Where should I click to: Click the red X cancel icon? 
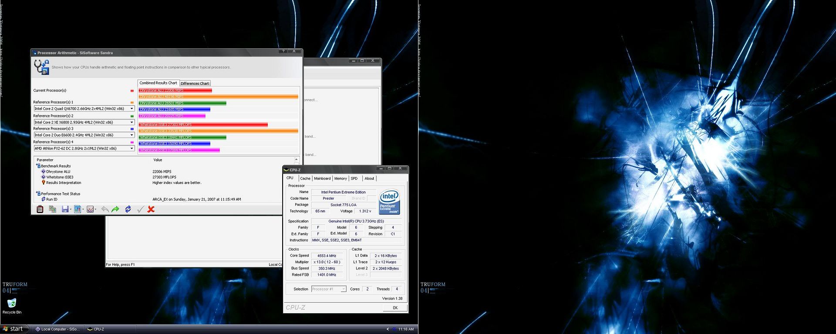tap(151, 209)
